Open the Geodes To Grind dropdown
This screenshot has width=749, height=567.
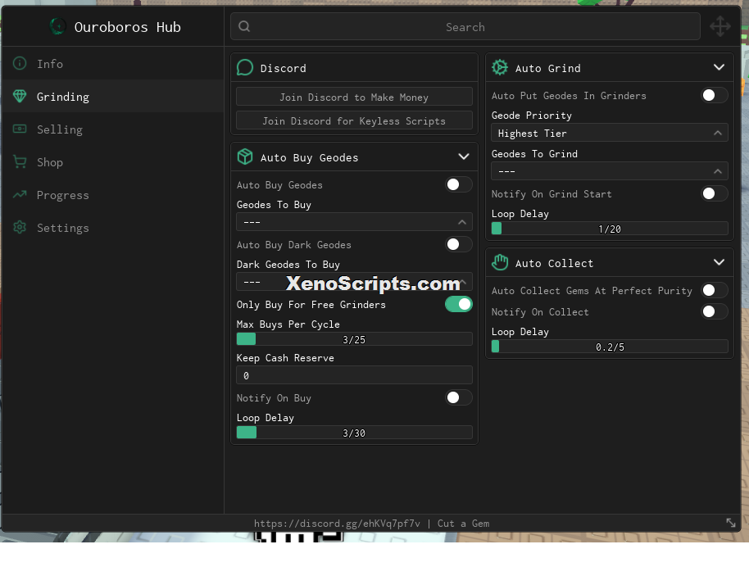(x=610, y=171)
